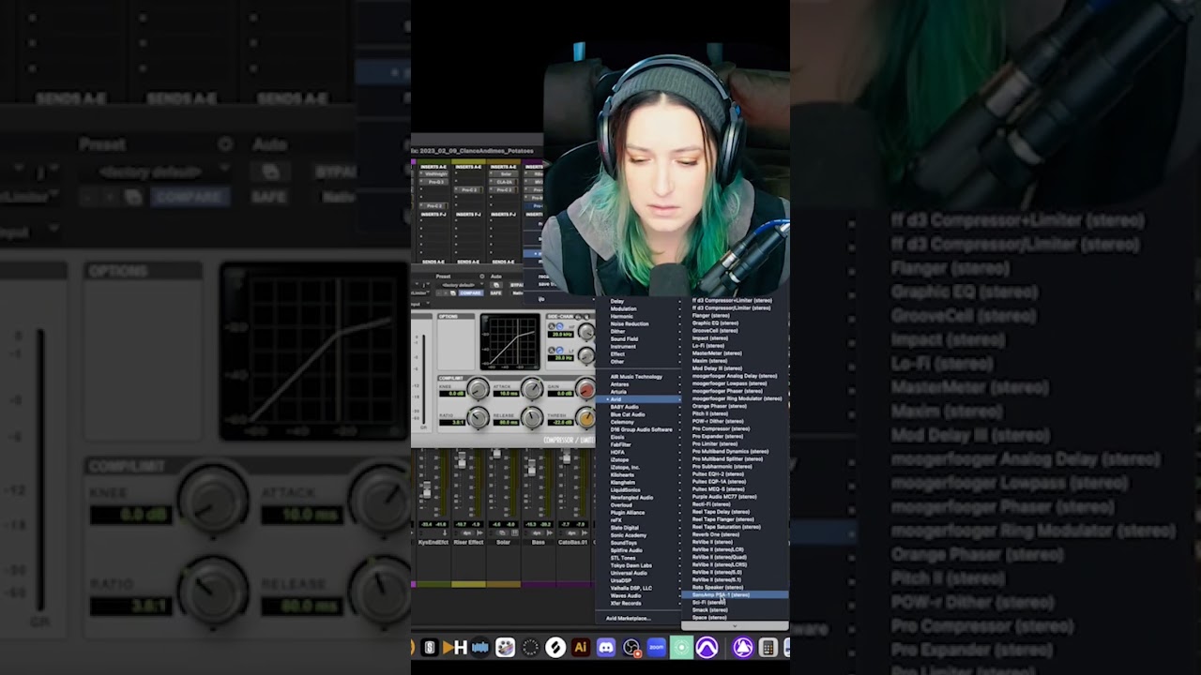
Task: Click the yellow Thresh knob
Action: click(586, 418)
